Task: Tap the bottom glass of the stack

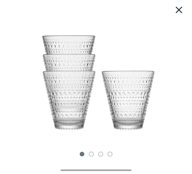Action: pyautogui.click(x=69, y=100)
